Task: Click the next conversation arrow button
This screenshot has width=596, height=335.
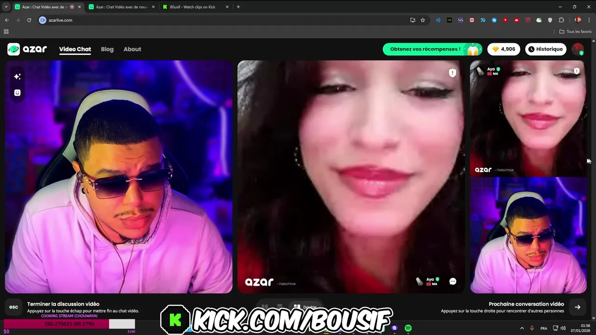Action: pyautogui.click(x=577, y=307)
